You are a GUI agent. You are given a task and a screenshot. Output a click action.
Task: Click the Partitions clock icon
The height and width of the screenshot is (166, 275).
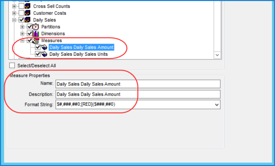tap(36, 27)
